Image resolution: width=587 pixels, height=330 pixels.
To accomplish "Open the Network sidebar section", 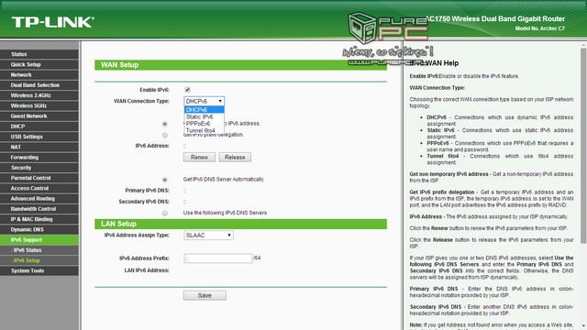I will 39,75.
